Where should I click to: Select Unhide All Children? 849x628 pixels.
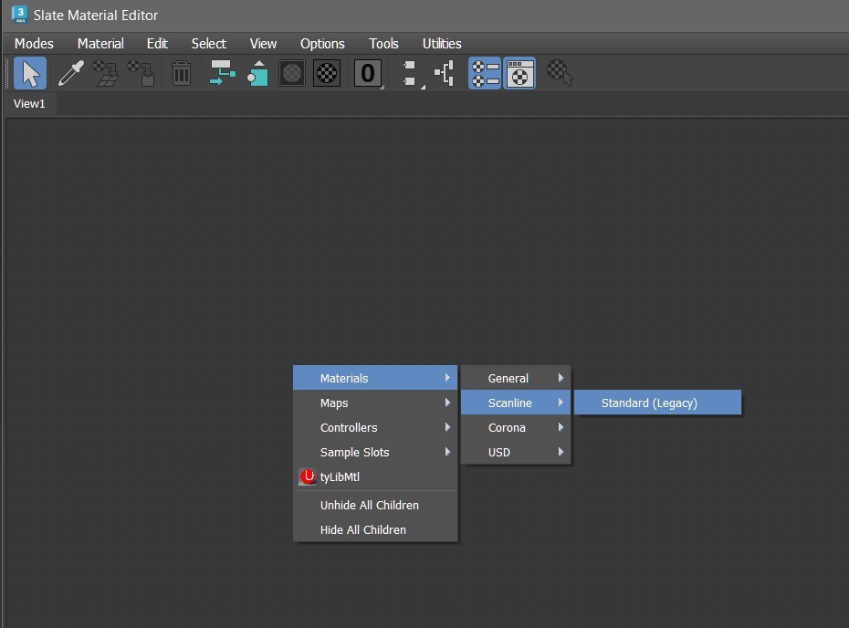375,505
